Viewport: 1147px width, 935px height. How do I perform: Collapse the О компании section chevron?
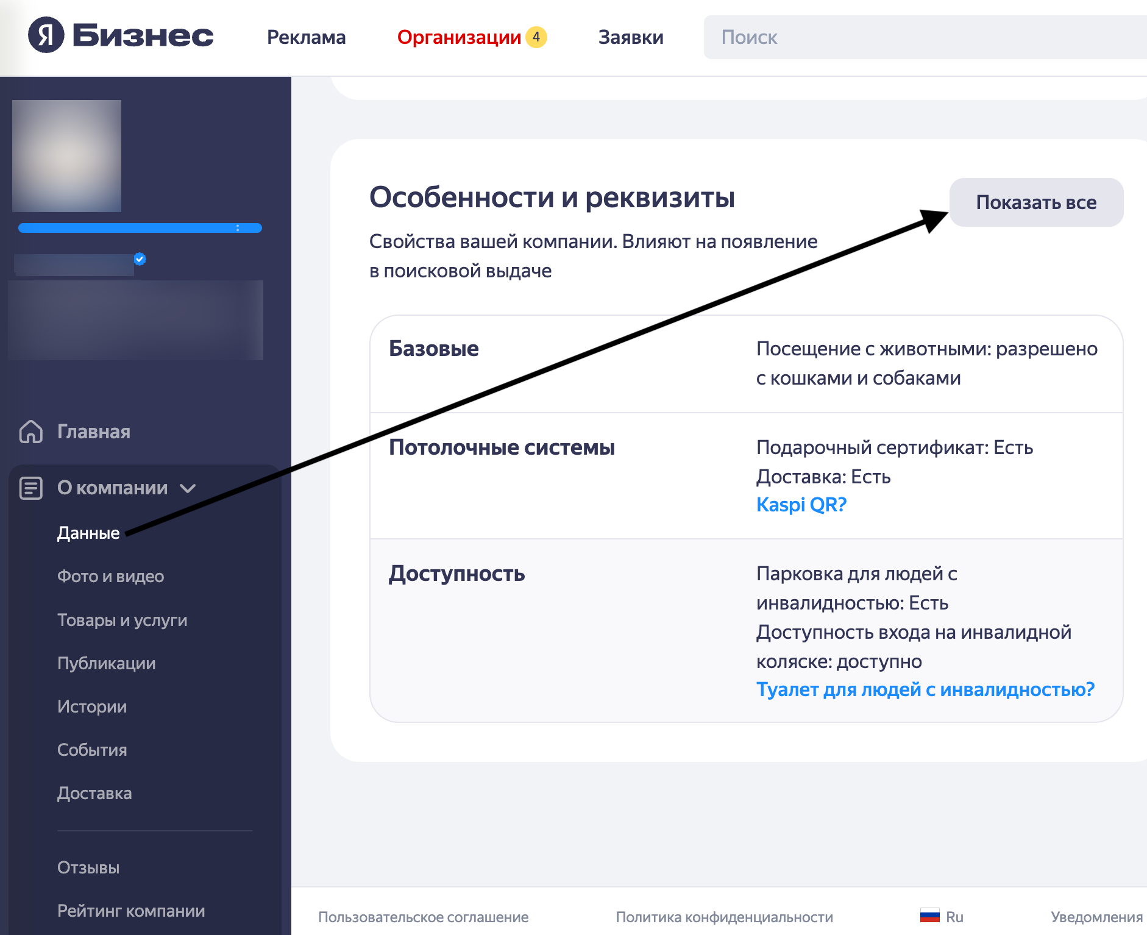(189, 488)
